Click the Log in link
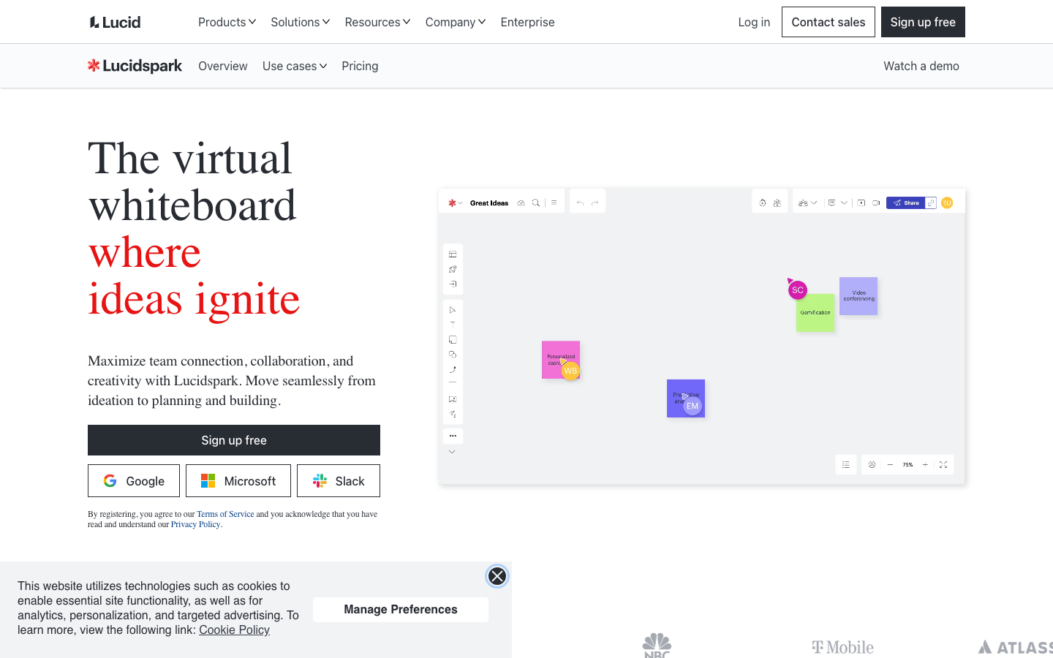Screen dimensions: 1053x658 coord(754,22)
